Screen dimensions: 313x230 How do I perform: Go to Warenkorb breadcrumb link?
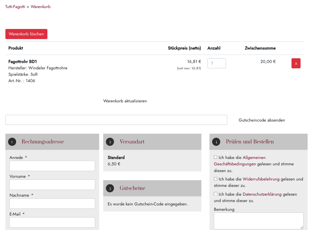click(41, 7)
